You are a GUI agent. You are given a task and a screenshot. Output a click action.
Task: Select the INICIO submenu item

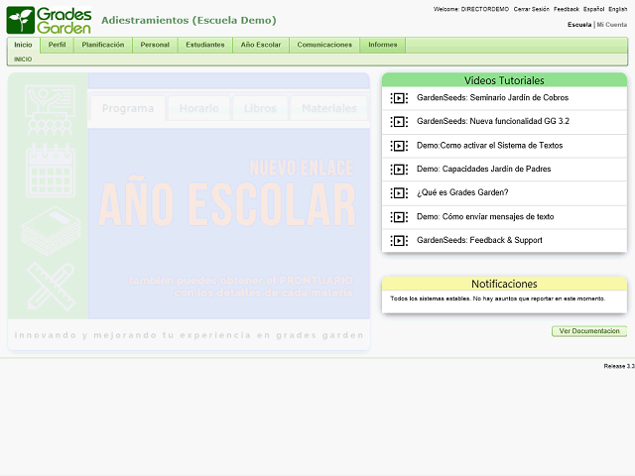23,59
